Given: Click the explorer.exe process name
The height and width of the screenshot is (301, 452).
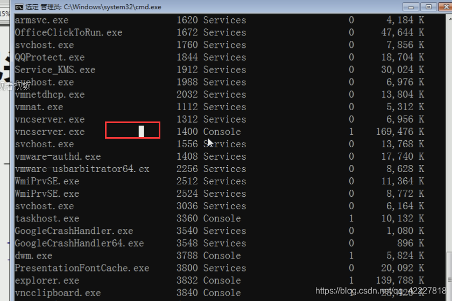Looking at the screenshot, I should 47,280.
